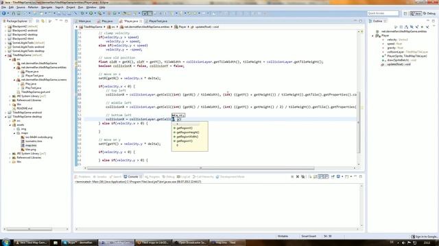Open the Refactor menu
This screenshot has height=246, width=439.
(x=33, y=8)
